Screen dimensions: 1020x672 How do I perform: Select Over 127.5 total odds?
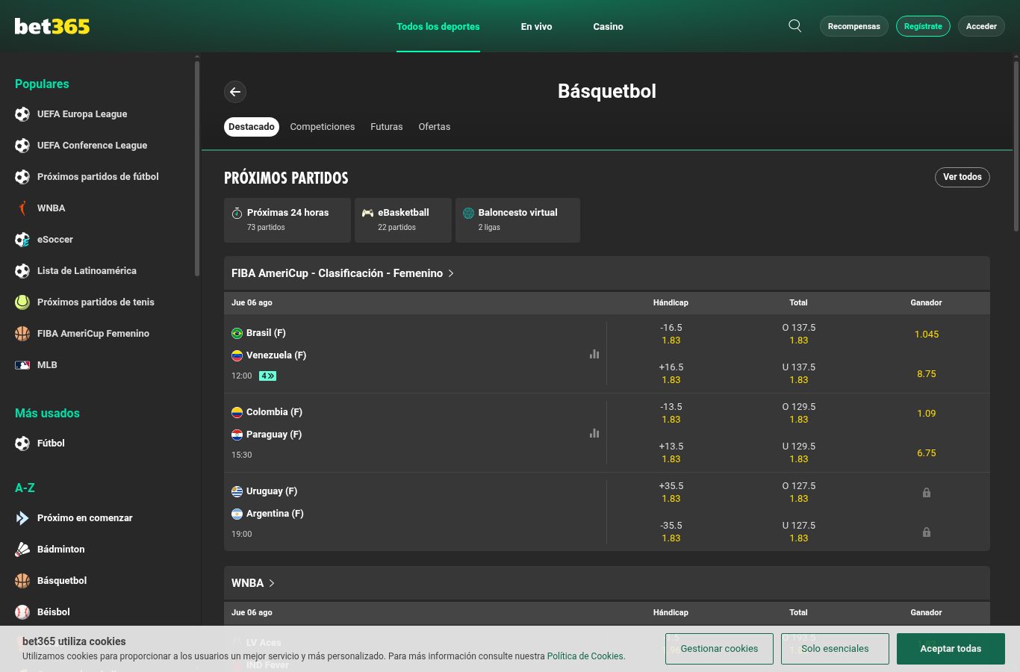click(799, 492)
